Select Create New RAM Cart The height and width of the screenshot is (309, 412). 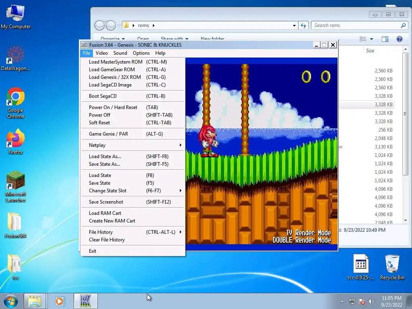coord(133,221)
